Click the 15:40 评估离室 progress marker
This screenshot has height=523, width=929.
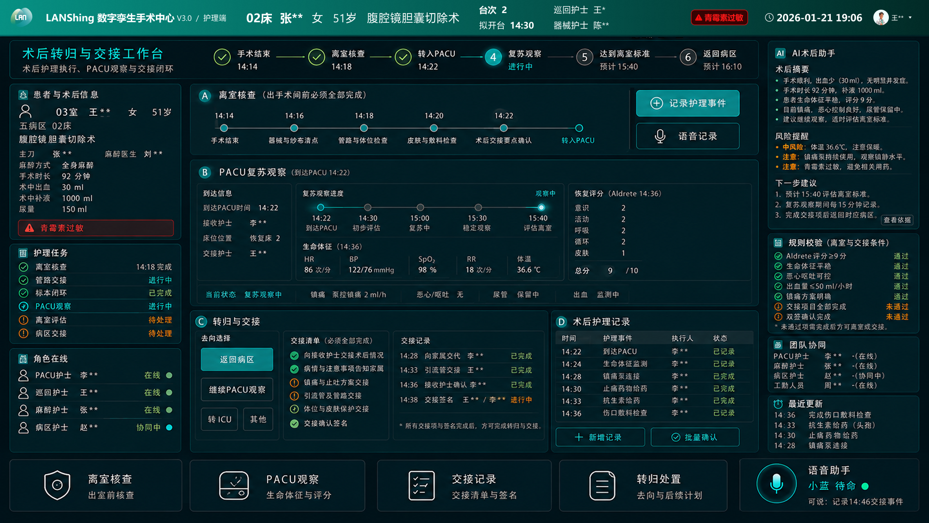click(541, 207)
